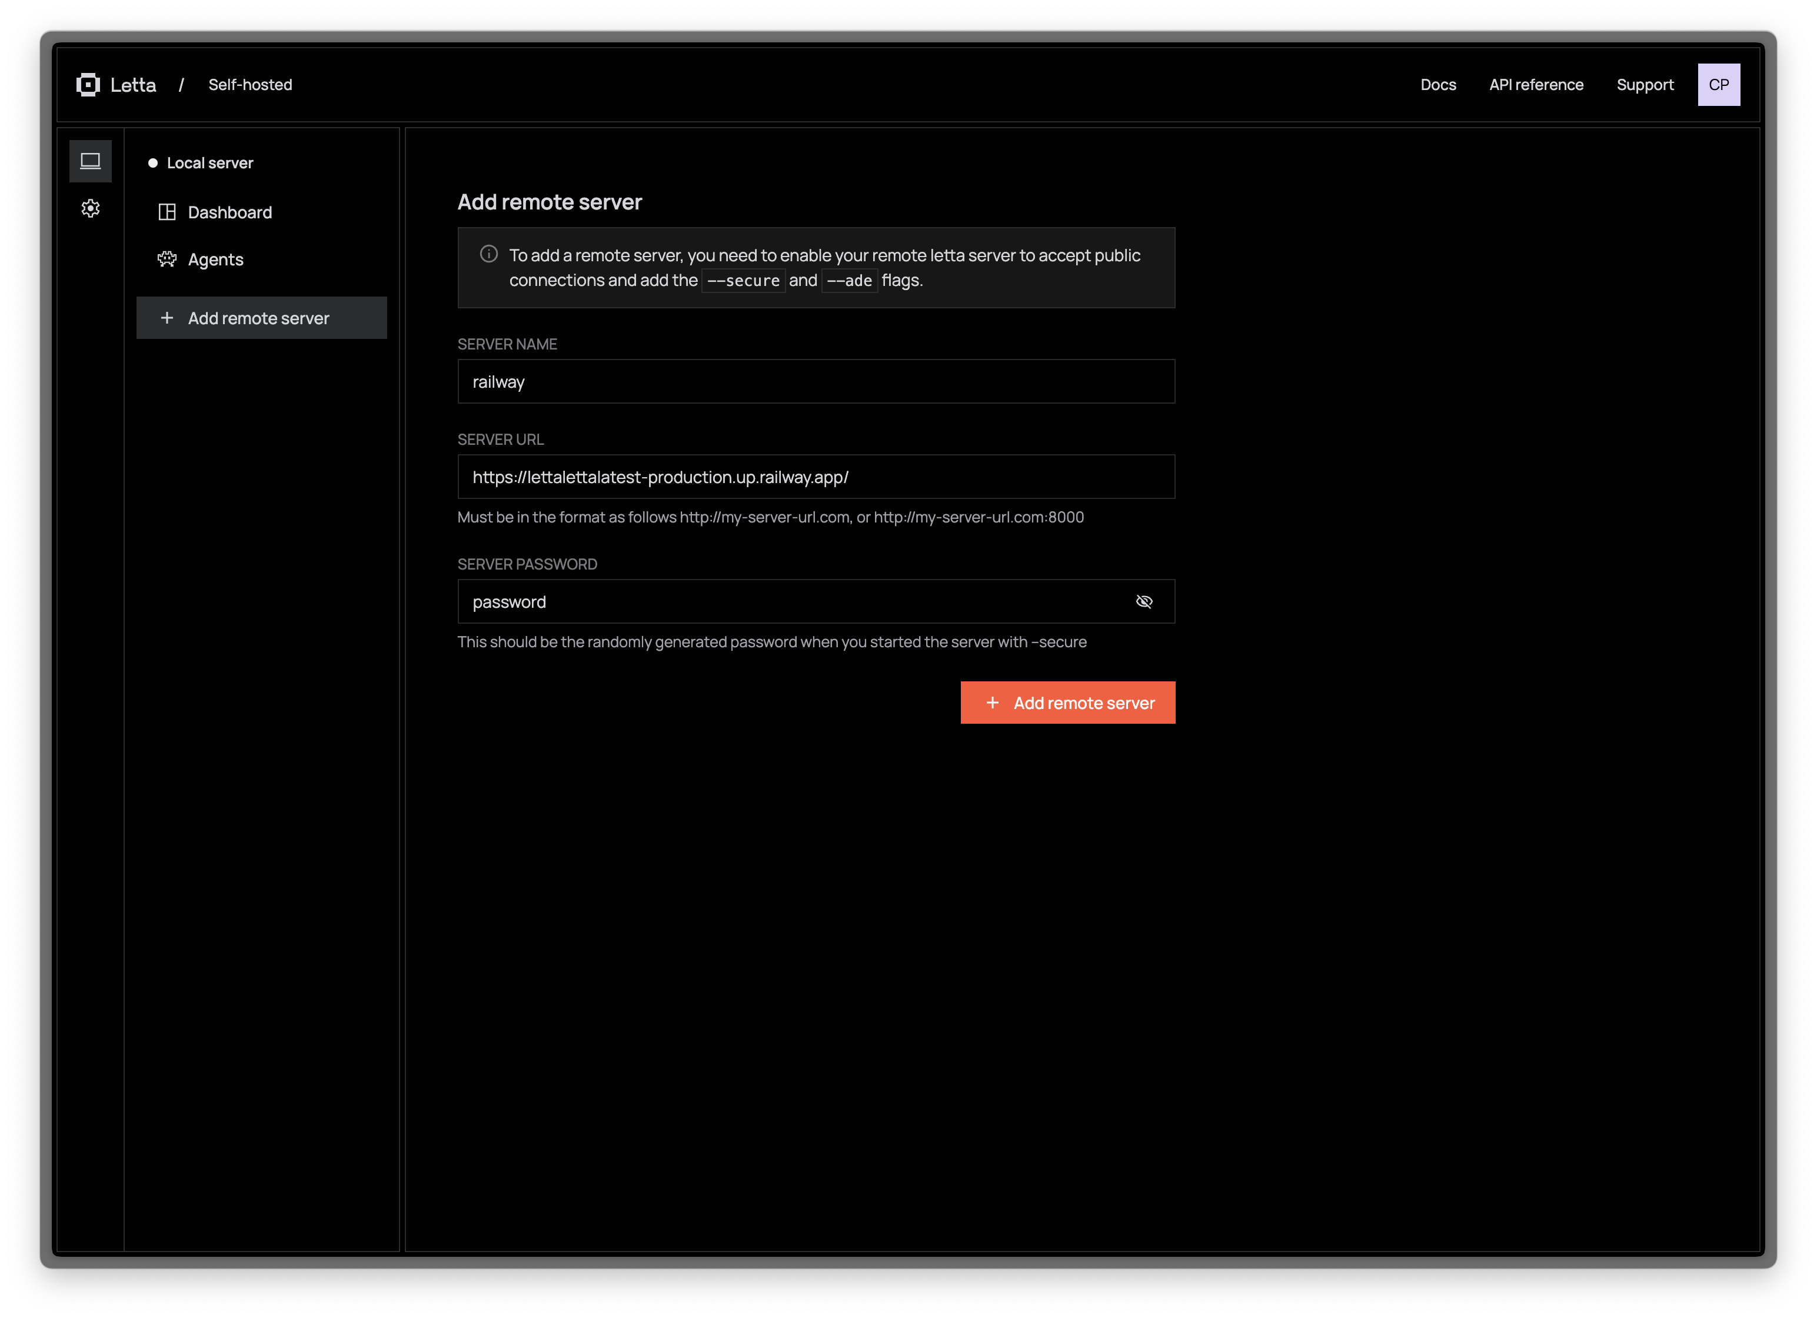The width and height of the screenshot is (1817, 1318).
Task: Open the Docs menu item
Action: point(1438,84)
